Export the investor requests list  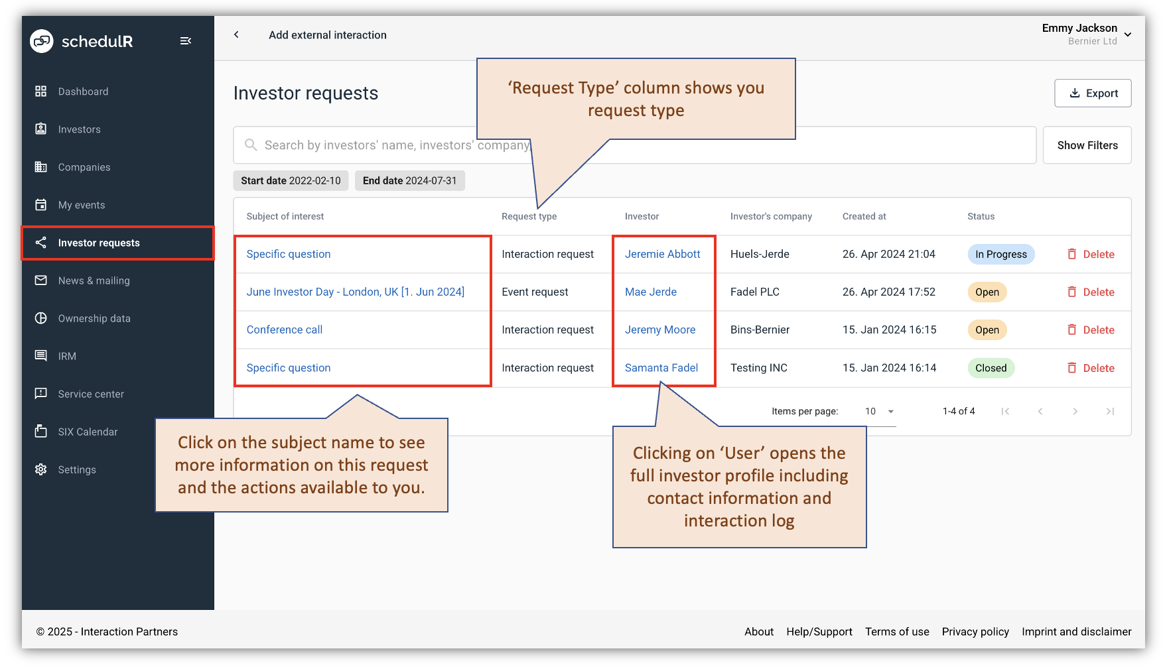[x=1092, y=93]
